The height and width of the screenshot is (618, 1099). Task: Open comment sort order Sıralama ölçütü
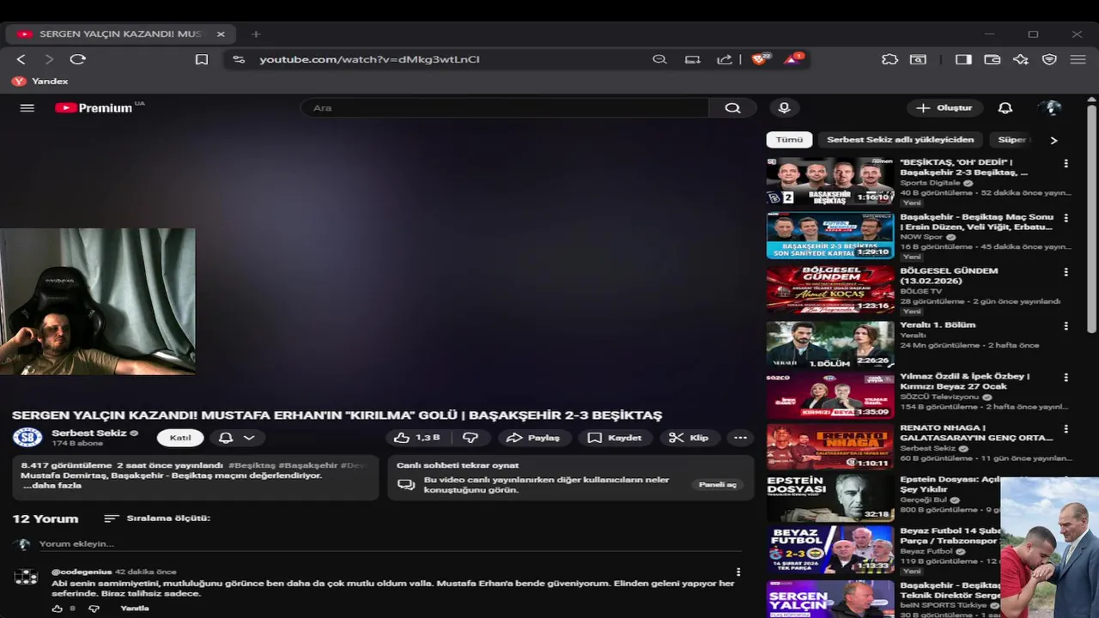click(x=157, y=518)
